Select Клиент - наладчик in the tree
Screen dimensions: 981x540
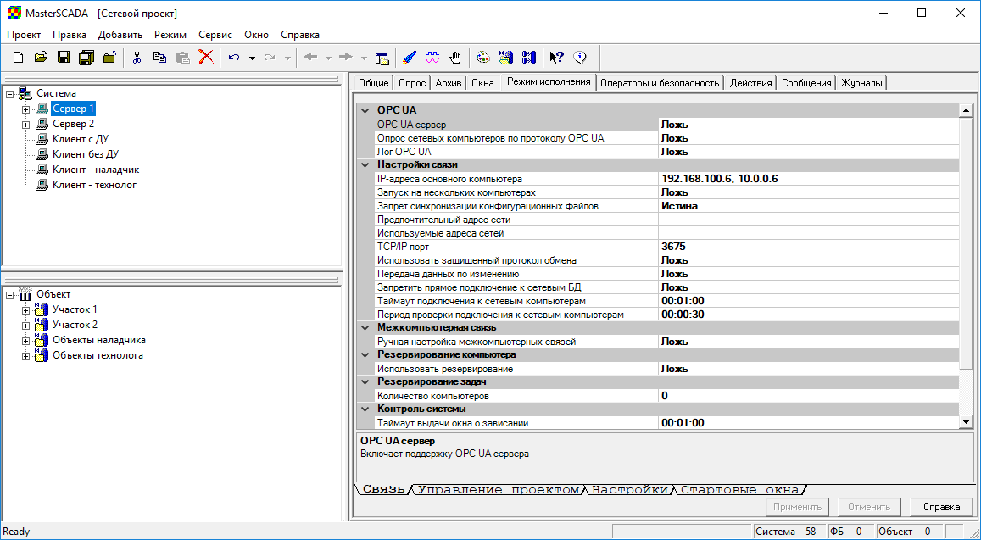click(x=96, y=170)
